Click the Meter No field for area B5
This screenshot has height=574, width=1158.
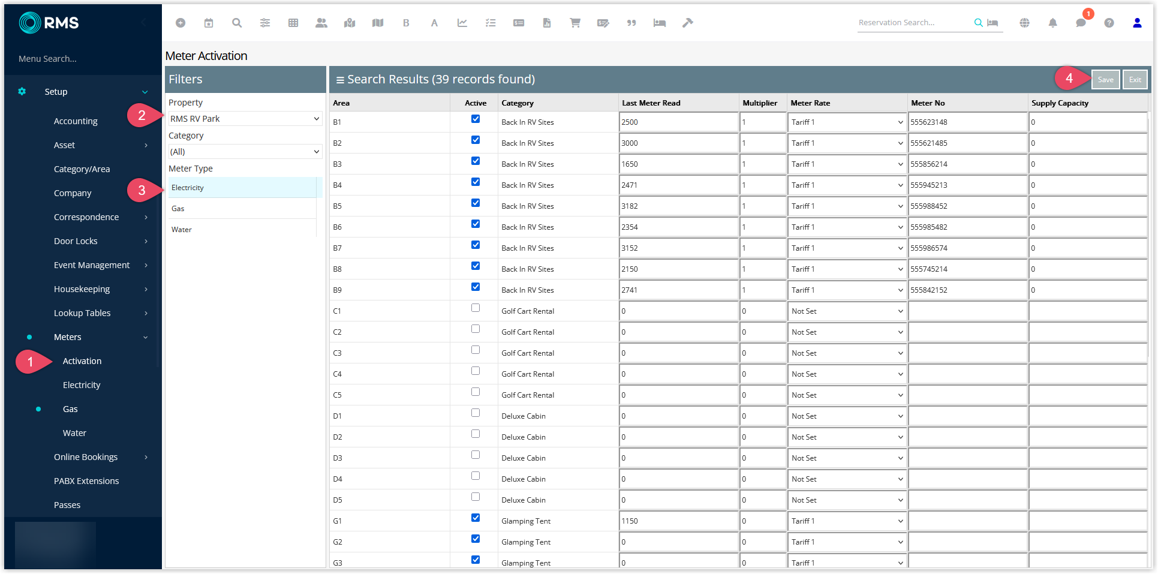[968, 206]
